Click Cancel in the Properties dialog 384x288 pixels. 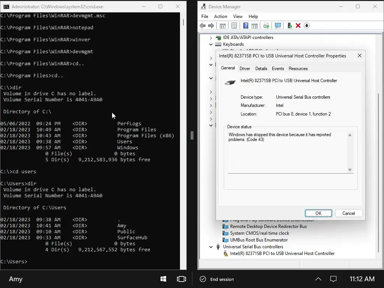pyautogui.click(x=348, y=213)
